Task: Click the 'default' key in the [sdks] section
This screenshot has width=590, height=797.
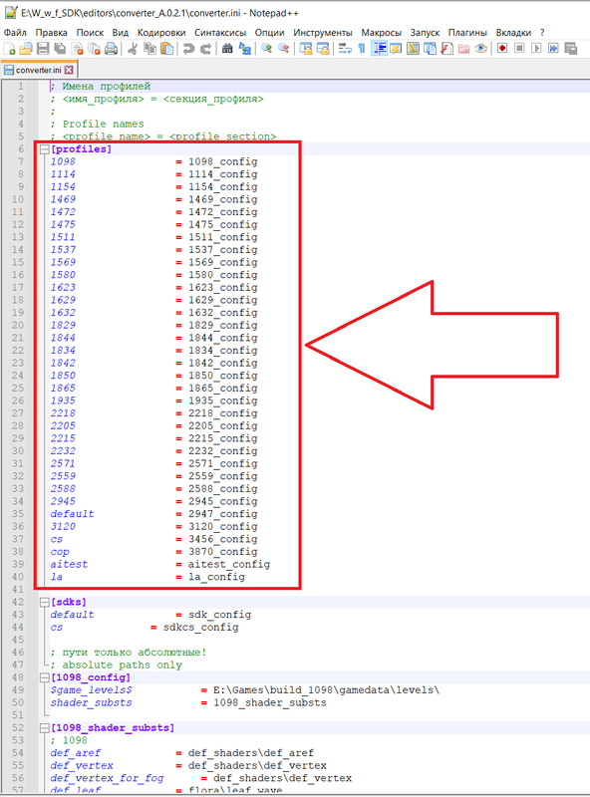Action: pyautogui.click(x=72, y=615)
